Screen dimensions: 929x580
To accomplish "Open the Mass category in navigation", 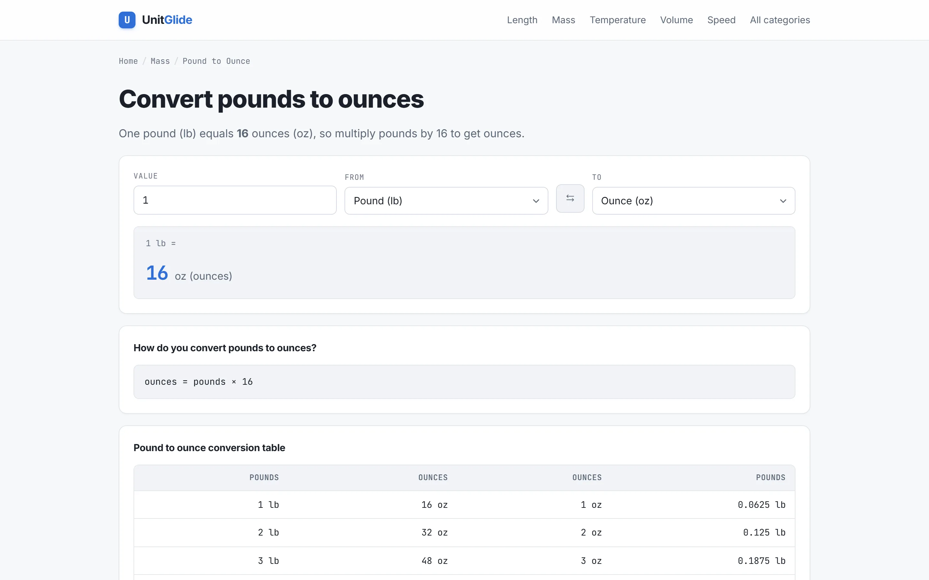I will 563,20.
